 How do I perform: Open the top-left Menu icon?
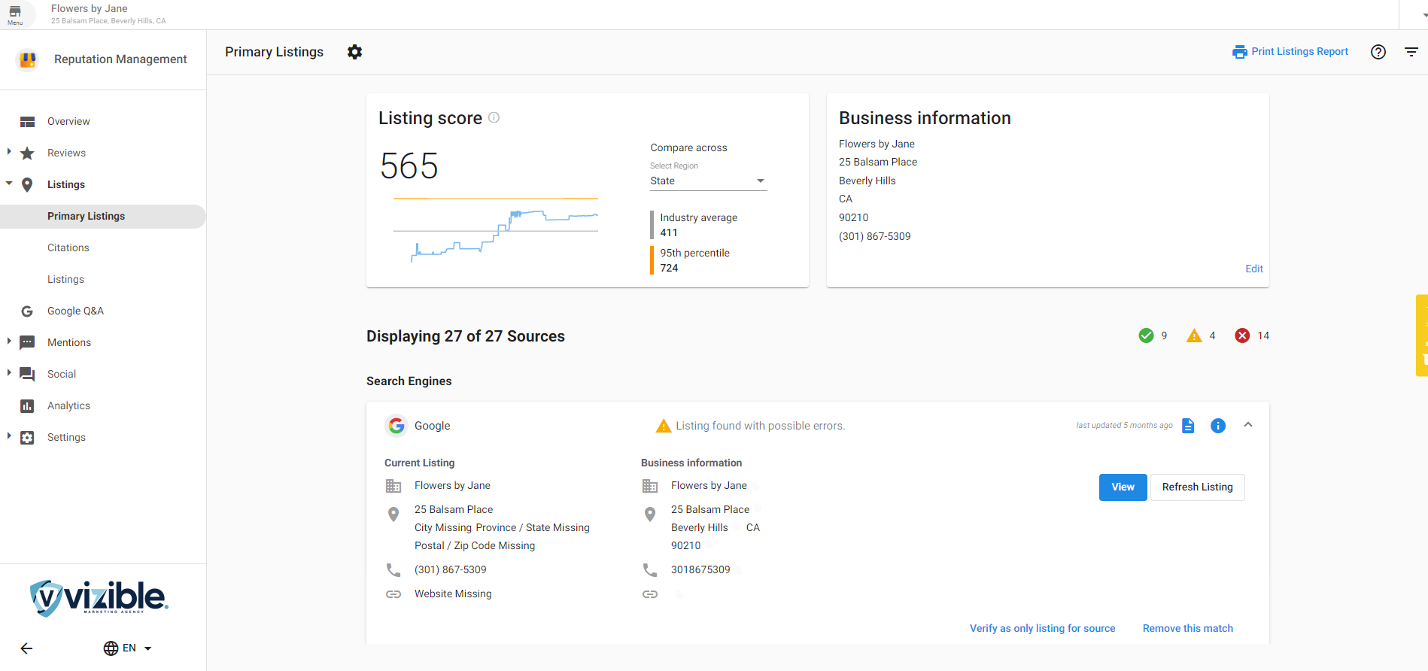pyautogui.click(x=15, y=14)
